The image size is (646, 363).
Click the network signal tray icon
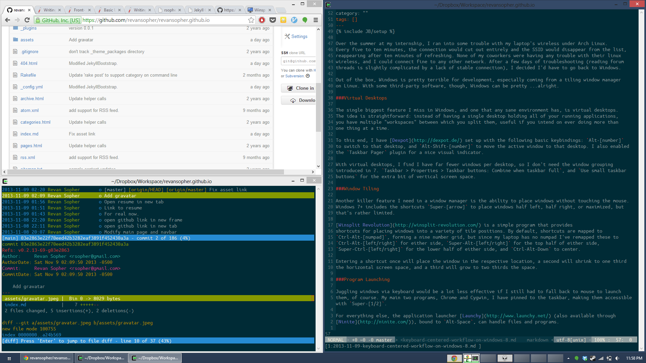[x=601, y=358]
